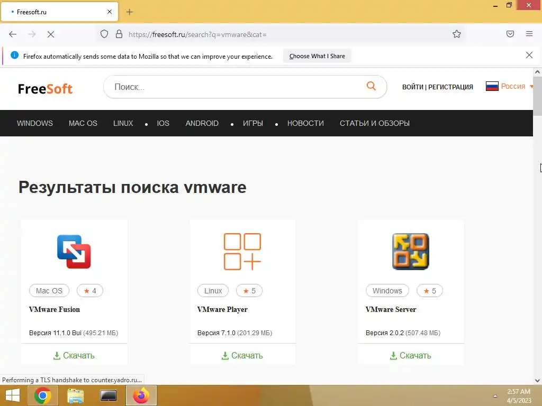Open the Firefox hamburger menu
Image resolution: width=542 pixels, height=406 pixels.
pyautogui.click(x=529, y=34)
